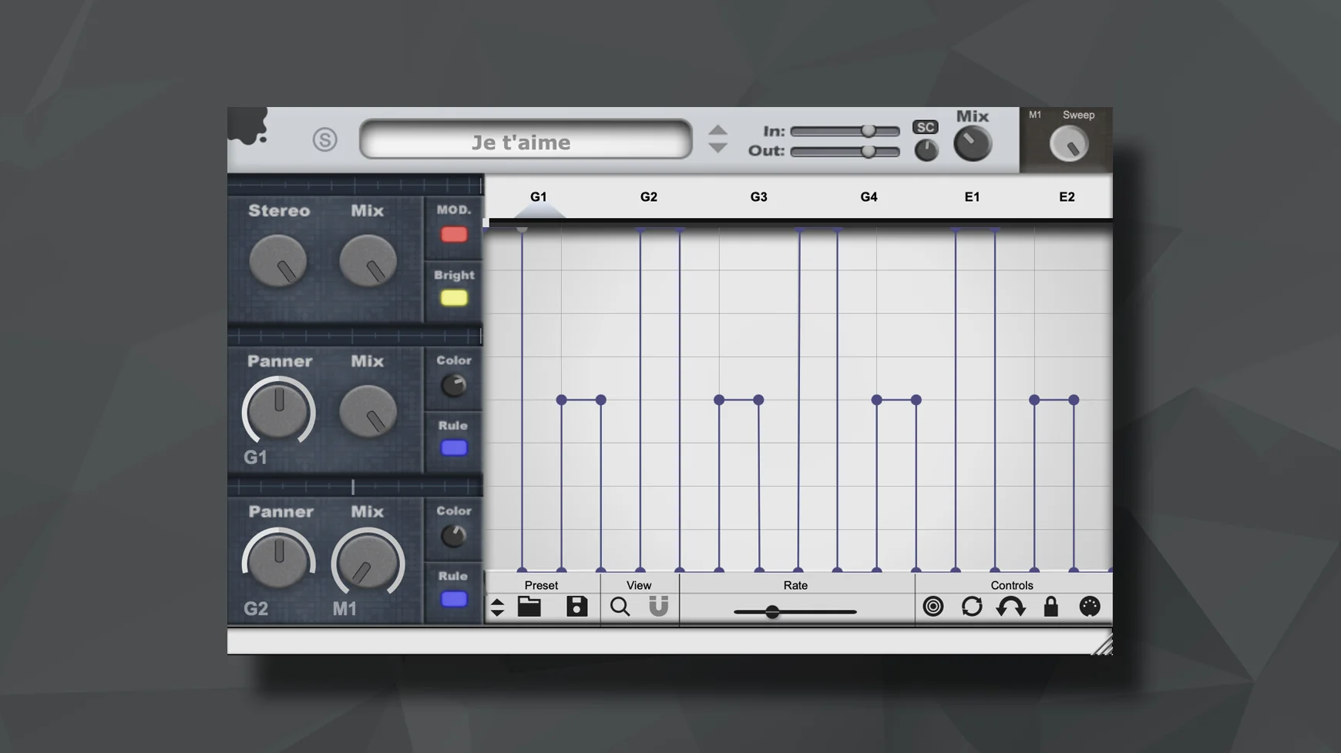Toggle the yellow Bright button
Viewport: 1341px width, 753px height.
pyautogui.click(x=454, y=299)
